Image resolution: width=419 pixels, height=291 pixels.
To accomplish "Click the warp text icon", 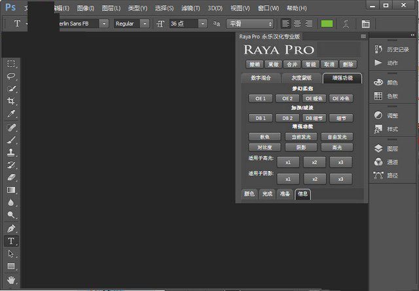I will click(x=346, y=24).
